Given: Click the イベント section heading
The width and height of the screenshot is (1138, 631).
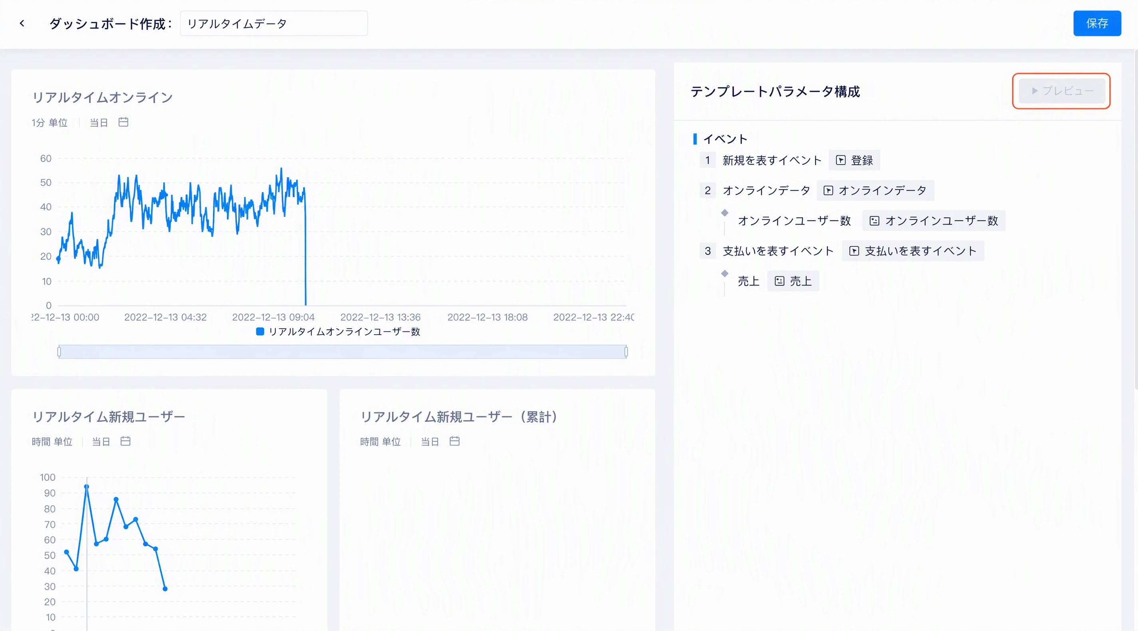Looking at the screenshot, I should [x=725, y=139].
